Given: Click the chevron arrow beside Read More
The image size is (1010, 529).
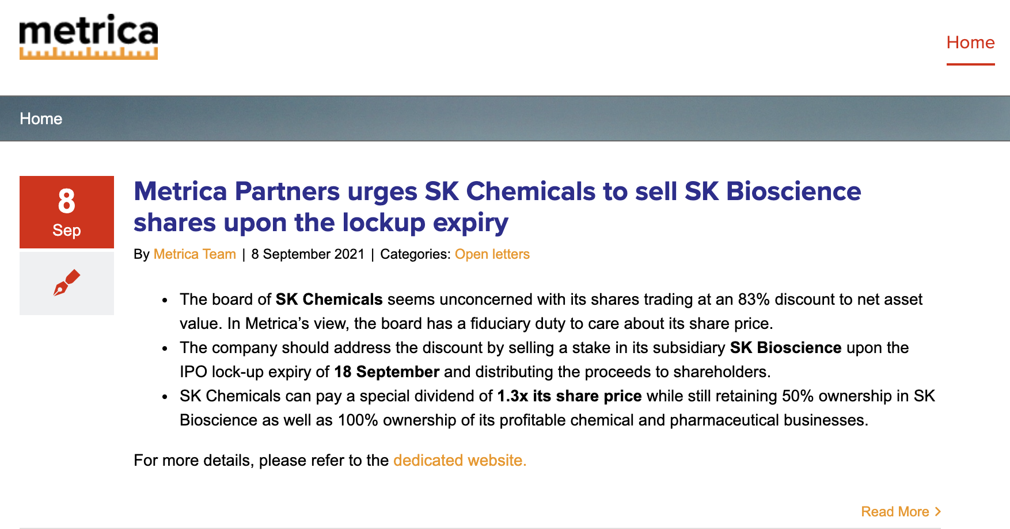Looking at the screenshot, I should pyautogui.click(x=937, y=512).
